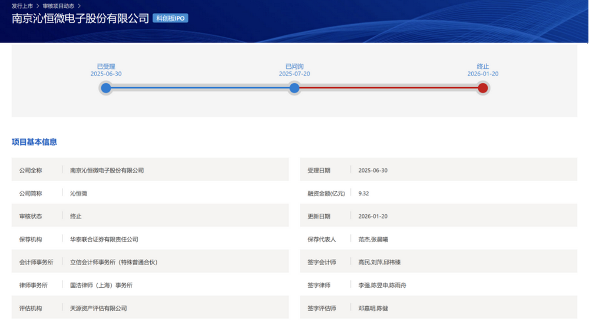Screen dimensions: 589x328
Task: Click the company title 南京沁恒微电子股份有限公司 in header
Action: click(80, 18)
